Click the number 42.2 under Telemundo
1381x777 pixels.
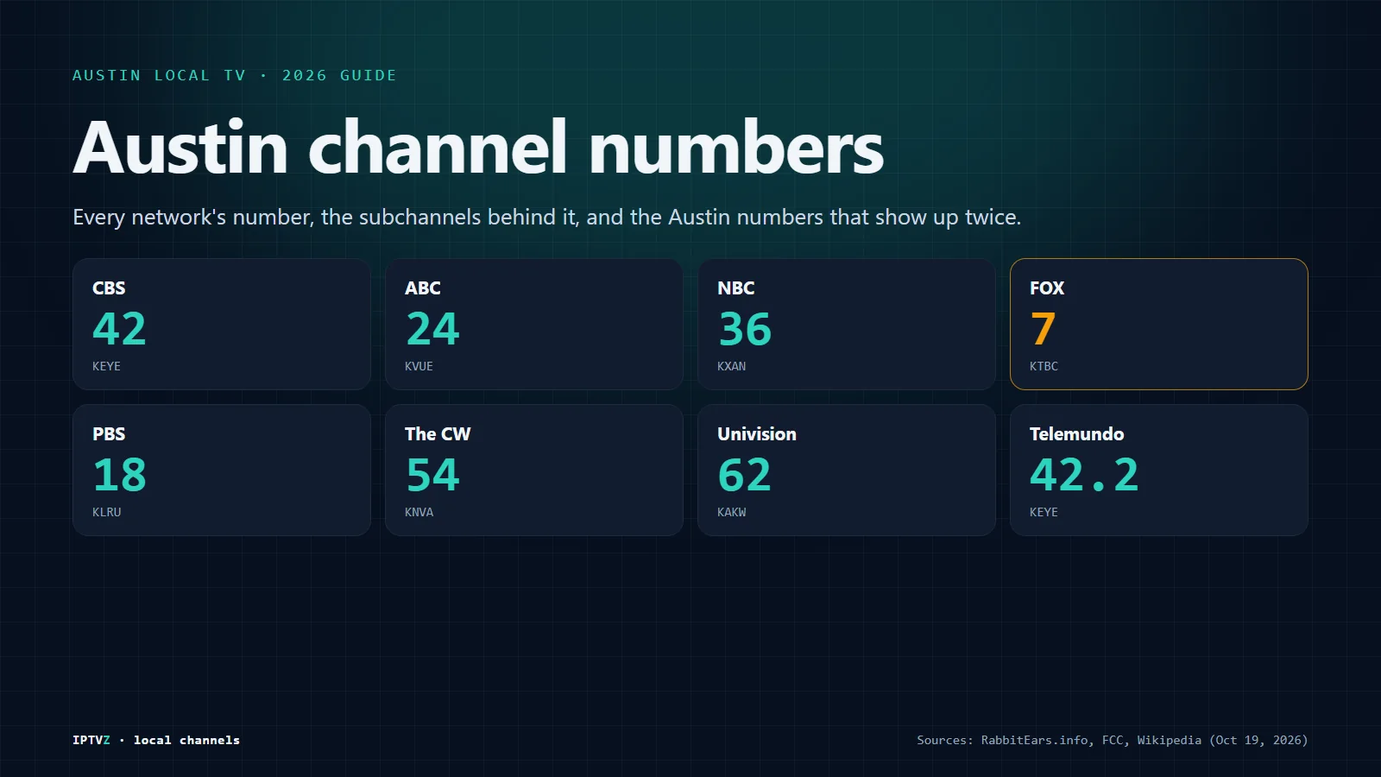pyautogui.click(x=1084, y=475)
